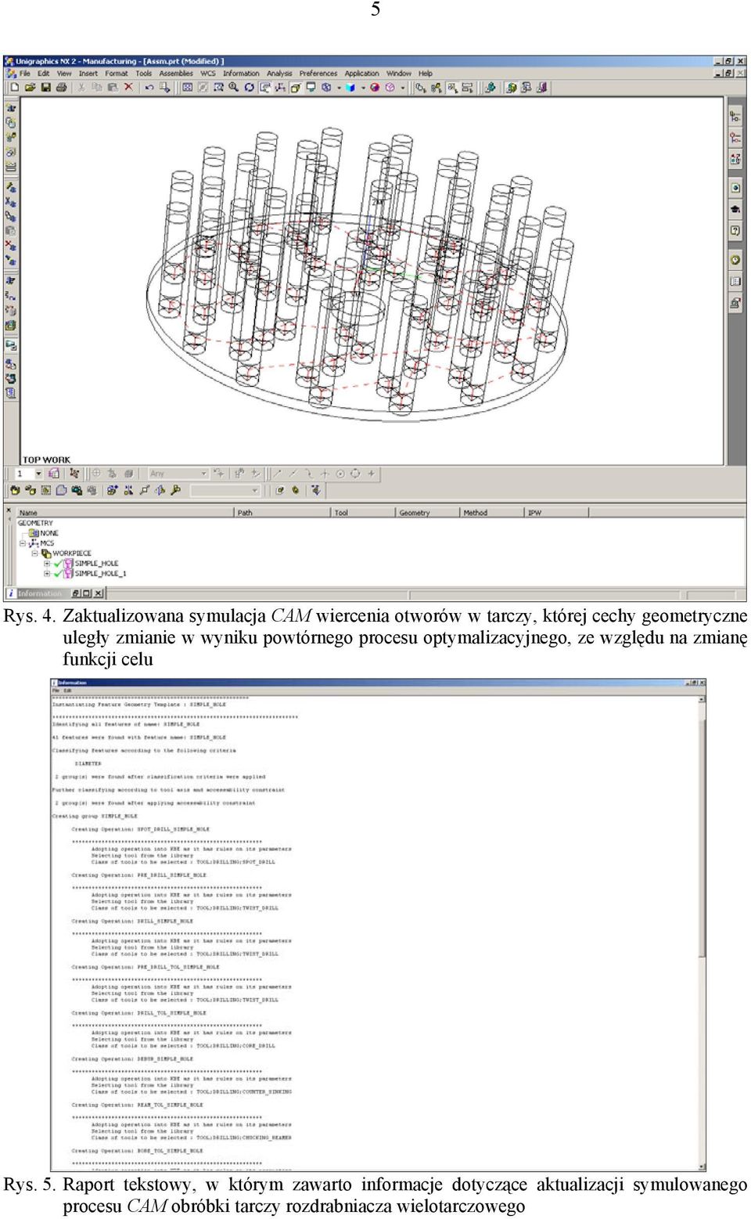
Task: Click the blue i Information bar icon
Action: click(11, 593)
